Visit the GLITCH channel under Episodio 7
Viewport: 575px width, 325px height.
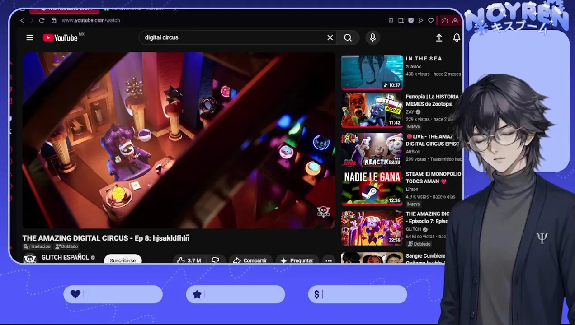[414, 229]
